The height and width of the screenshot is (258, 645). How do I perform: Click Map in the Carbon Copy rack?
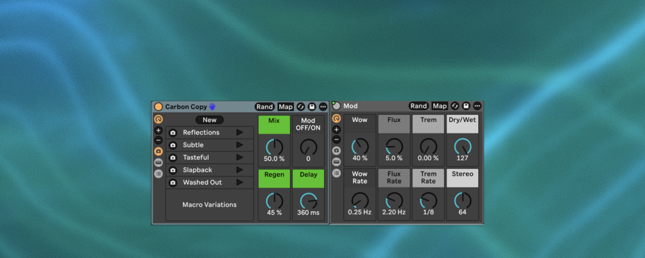click(286, 107)
